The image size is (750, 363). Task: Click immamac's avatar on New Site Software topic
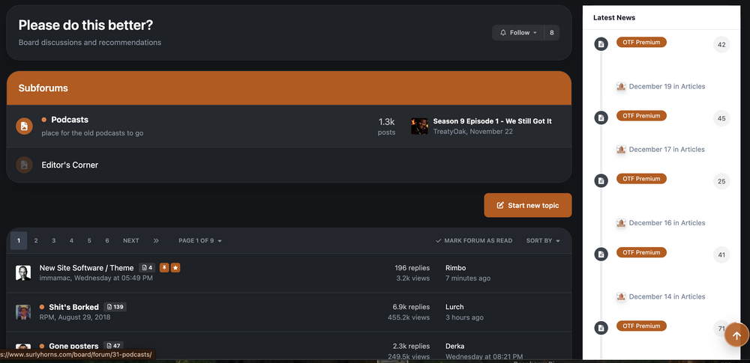coord(23,272)
